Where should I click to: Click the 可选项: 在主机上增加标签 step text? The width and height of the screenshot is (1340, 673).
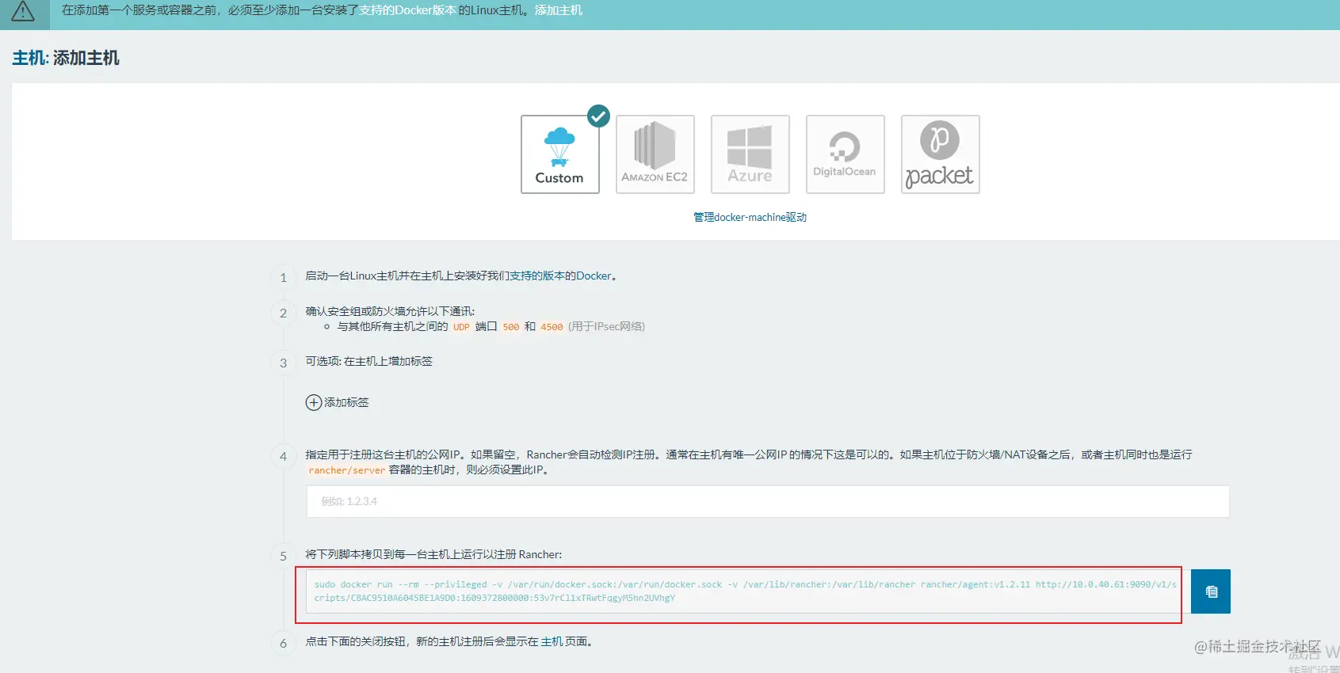pyautogui.click(x=369, y=361)
